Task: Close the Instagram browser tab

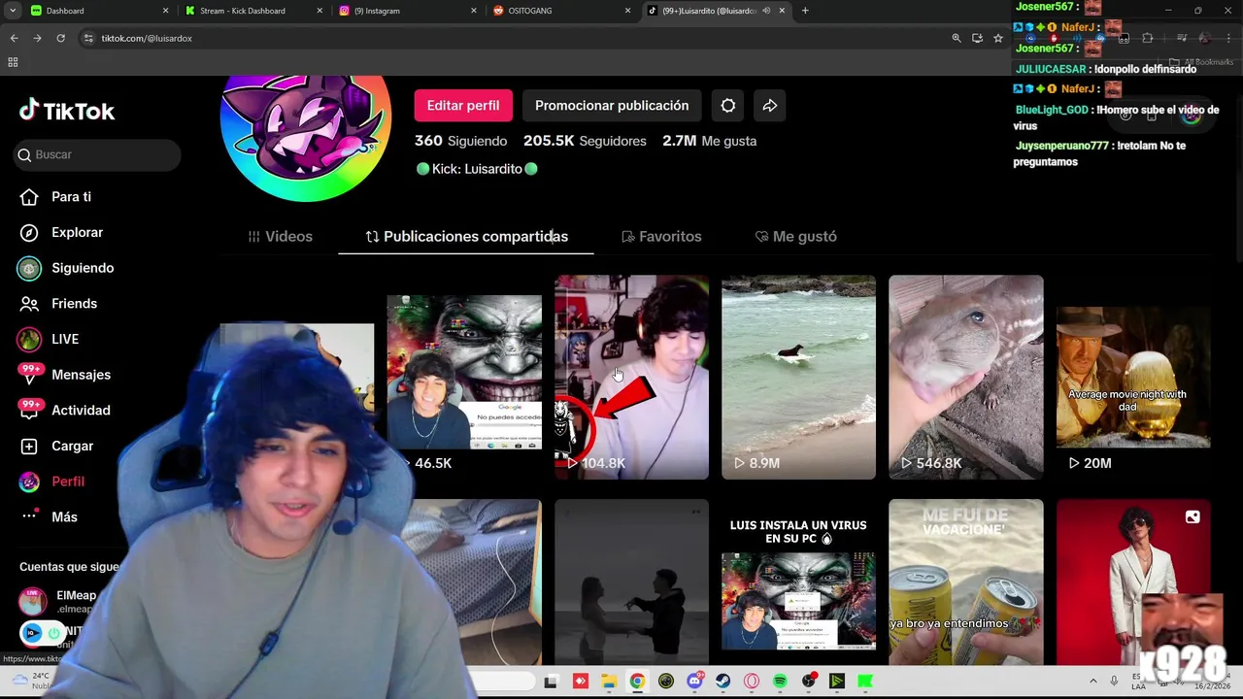Action: tap(474, 11)
